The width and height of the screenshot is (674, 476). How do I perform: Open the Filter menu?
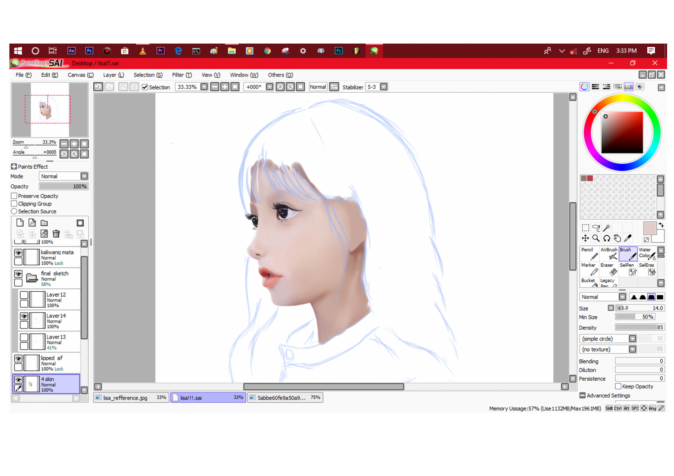coord(181,75)
